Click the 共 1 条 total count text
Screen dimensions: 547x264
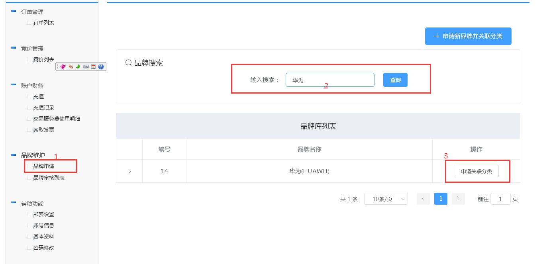coord(349,199)
